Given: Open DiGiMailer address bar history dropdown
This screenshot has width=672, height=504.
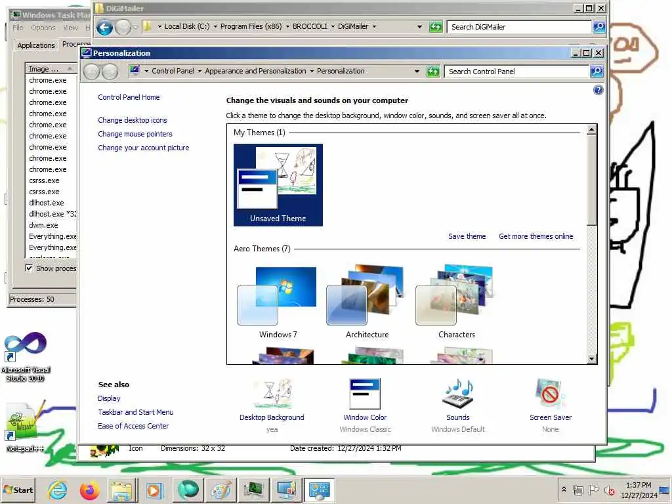Looking at the screenshot, I should [x=419, y=26].
